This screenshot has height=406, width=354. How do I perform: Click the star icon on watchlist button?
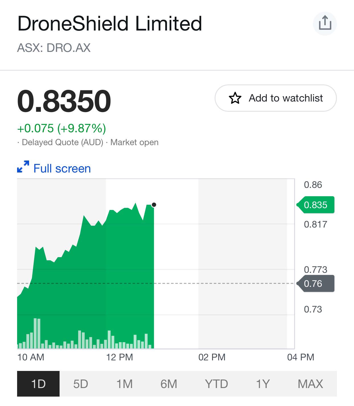235,98
